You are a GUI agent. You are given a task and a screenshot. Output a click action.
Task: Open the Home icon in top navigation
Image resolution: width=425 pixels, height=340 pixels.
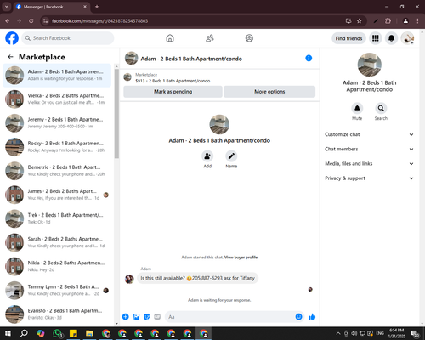pos(170,38)
